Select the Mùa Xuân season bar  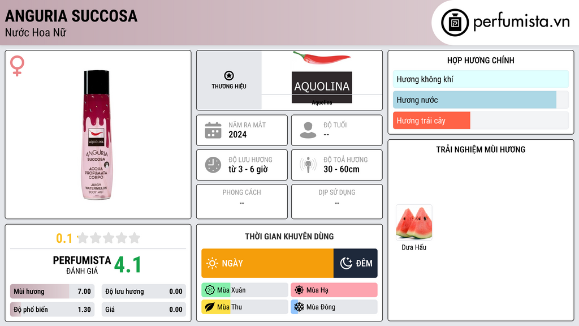pos(245,290)
